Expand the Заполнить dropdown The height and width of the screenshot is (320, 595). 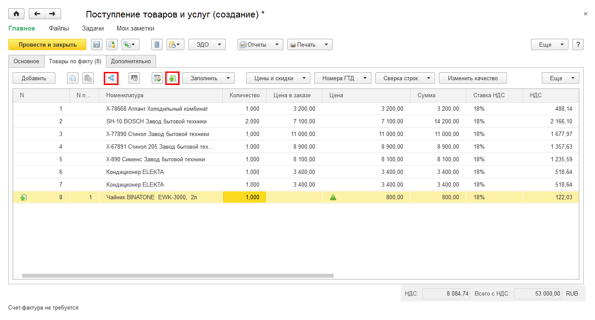tap(208, 78)
